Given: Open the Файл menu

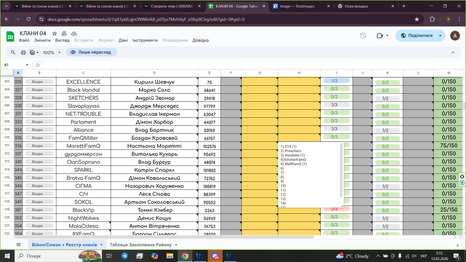Looking at the screenshot, I should (24, 40).
